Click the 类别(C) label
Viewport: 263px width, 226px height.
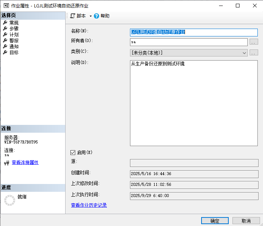click(x=80, y=51)
